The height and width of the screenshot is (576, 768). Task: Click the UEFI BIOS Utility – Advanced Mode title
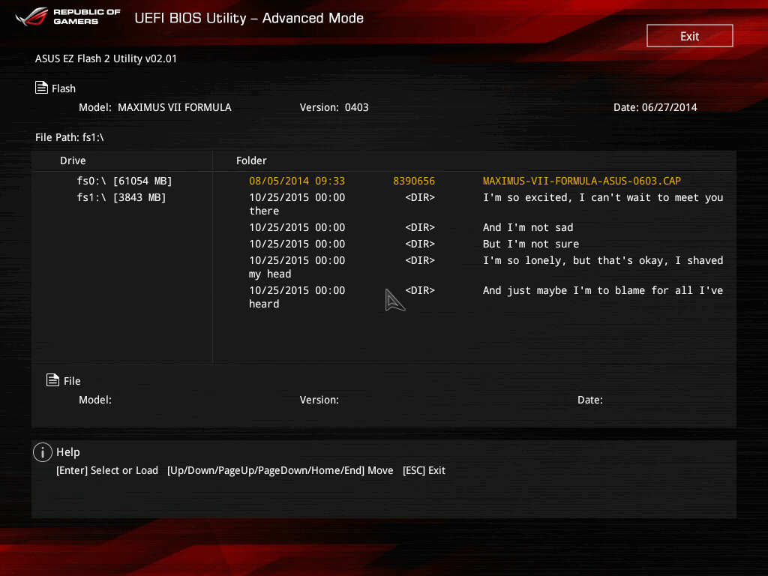(249, 18)
